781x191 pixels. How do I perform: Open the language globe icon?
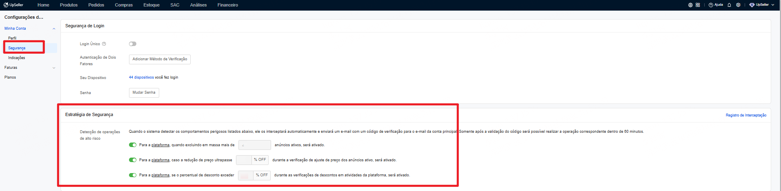[690, 5]
